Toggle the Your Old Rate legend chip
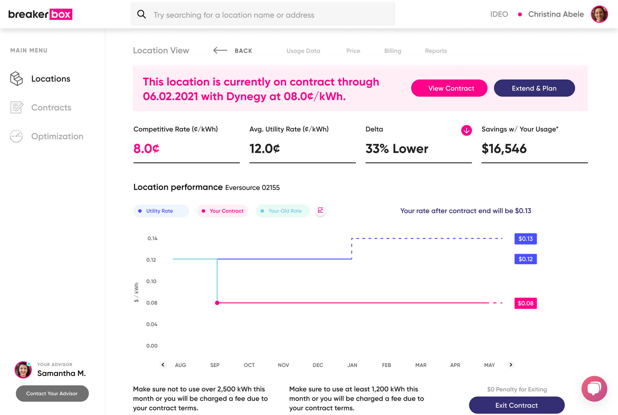The image size is (618, 415). (282, 211)
